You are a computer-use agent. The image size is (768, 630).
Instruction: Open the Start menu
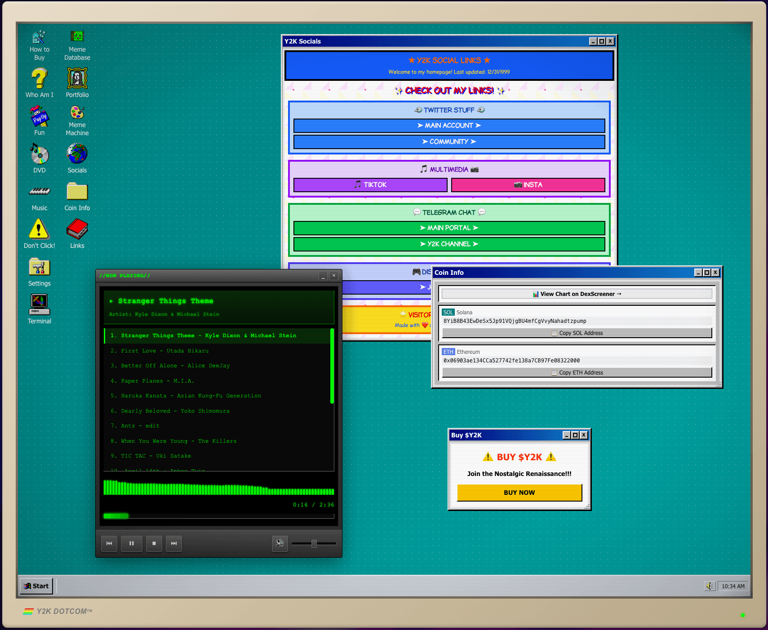36,586
